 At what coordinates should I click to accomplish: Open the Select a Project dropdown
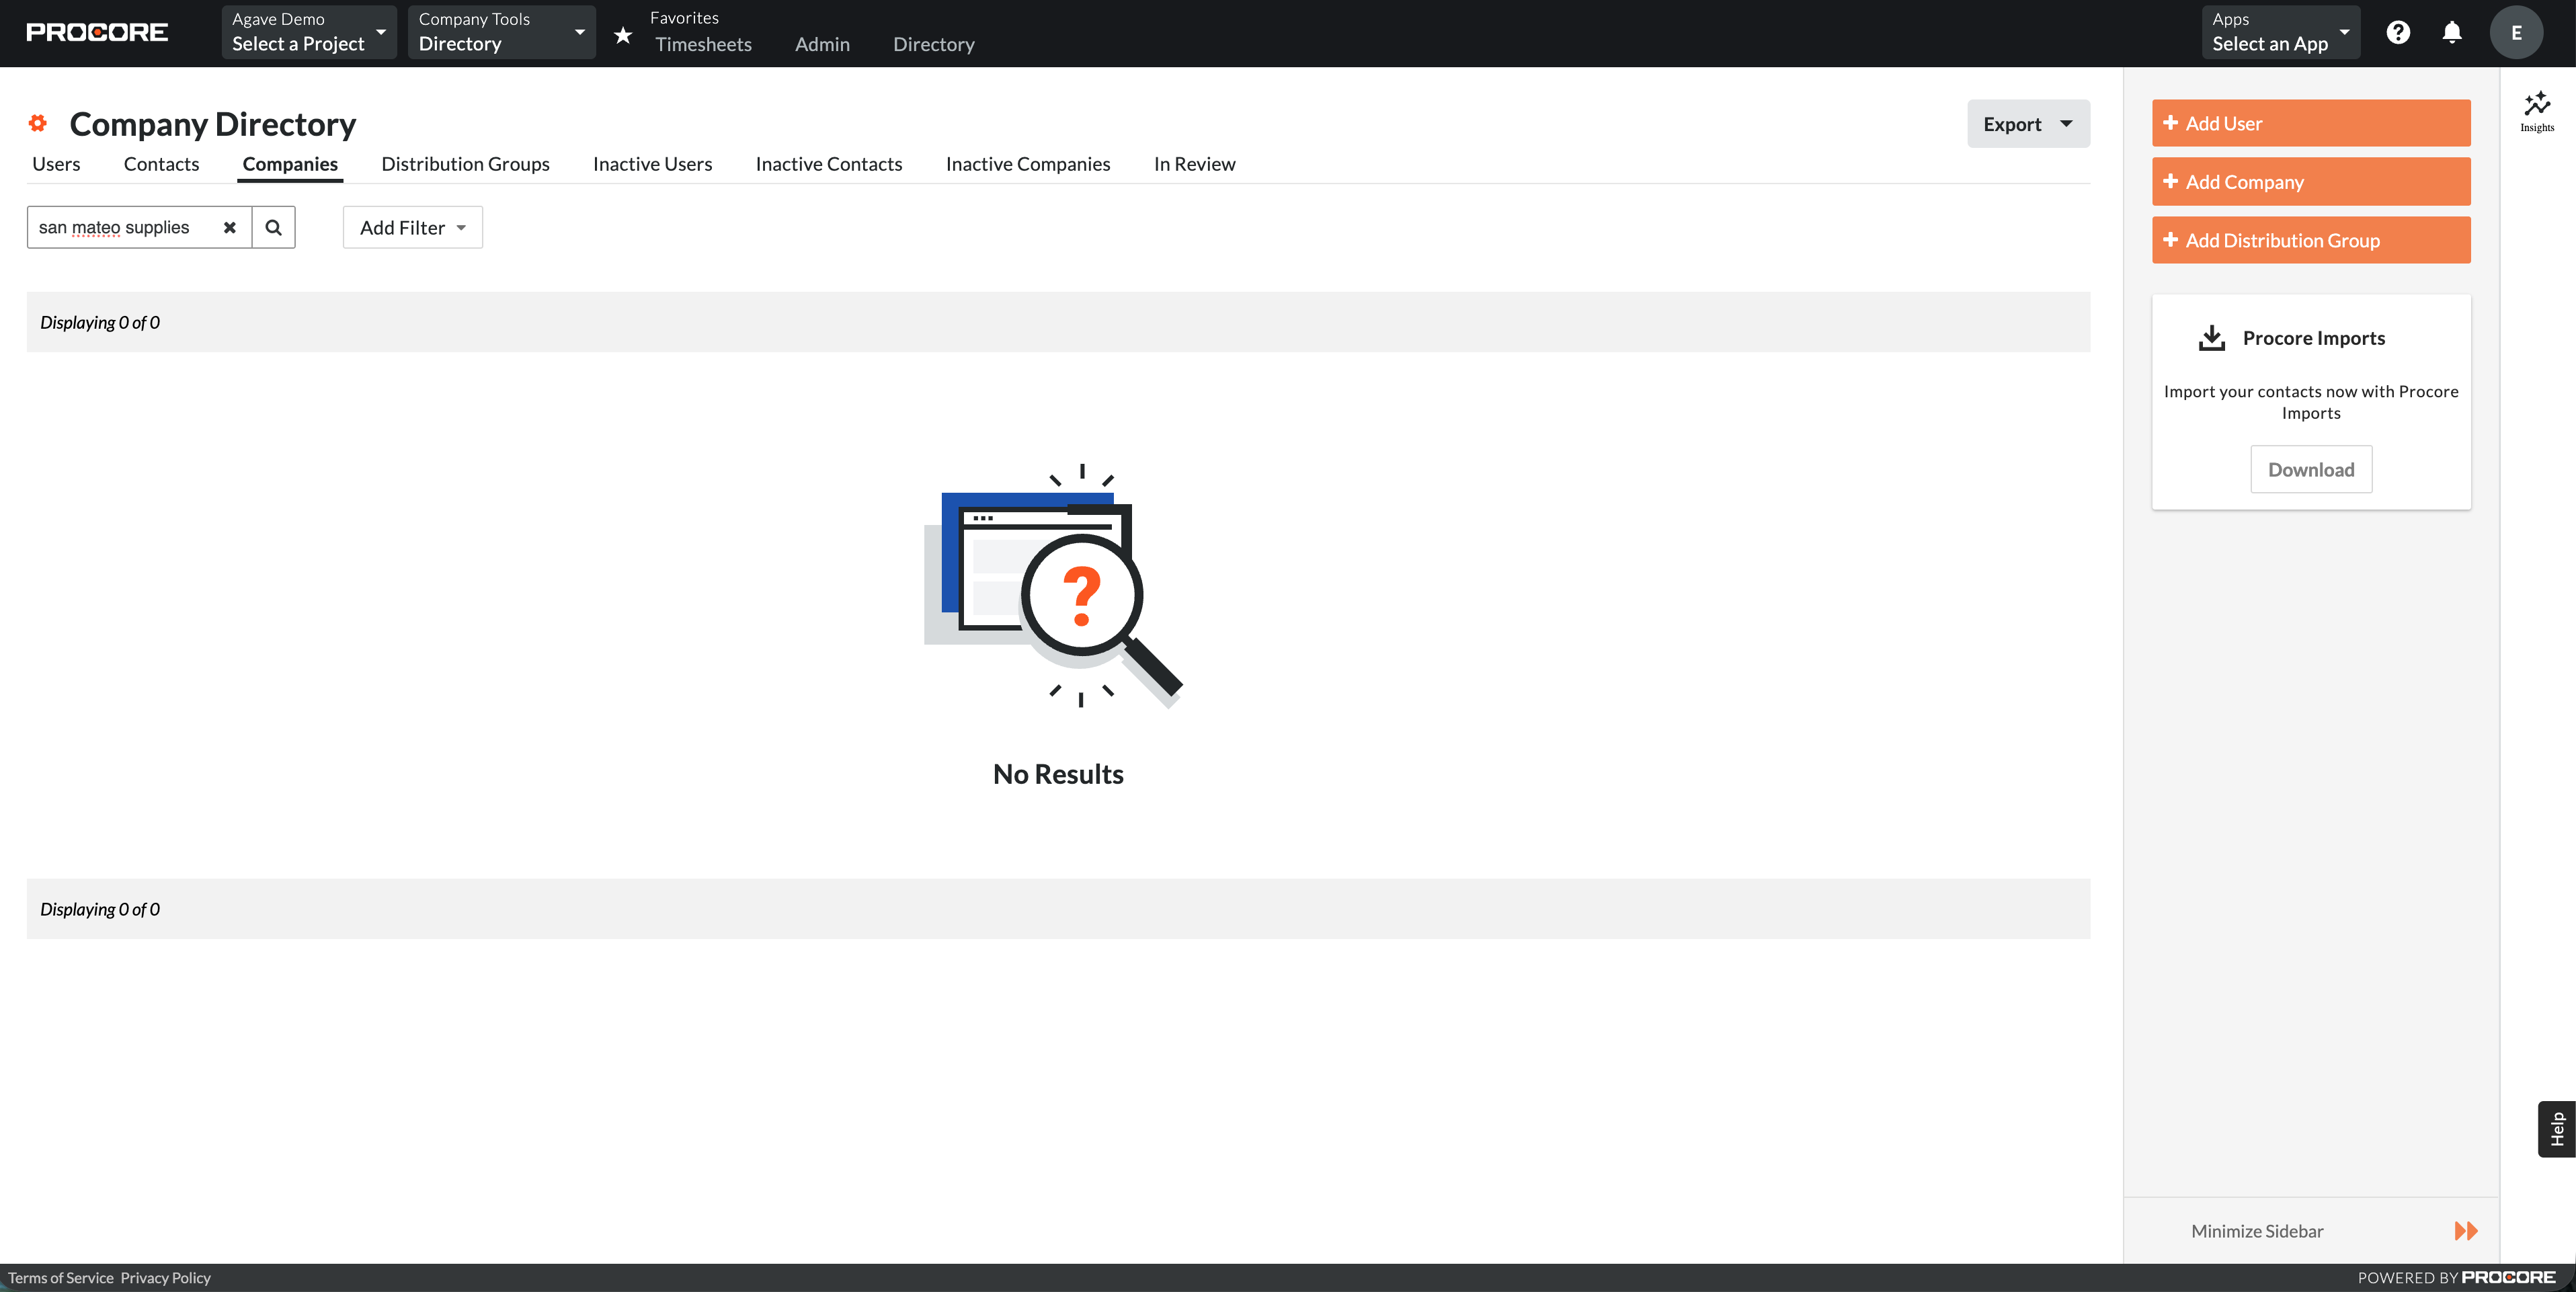coord(309,32)
